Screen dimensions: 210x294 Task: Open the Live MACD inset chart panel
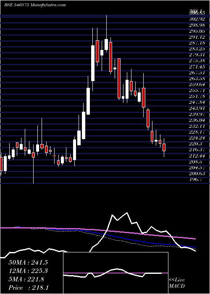pyautogui.click(x=116, y=273)
